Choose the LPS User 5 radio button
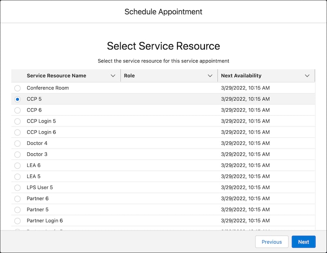This screenshot has width=327, height=253. point(18,188)
